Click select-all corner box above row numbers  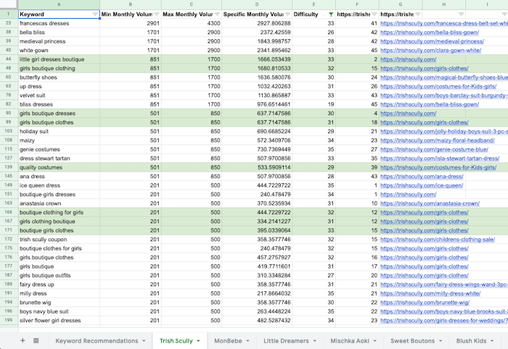(9, 4)
